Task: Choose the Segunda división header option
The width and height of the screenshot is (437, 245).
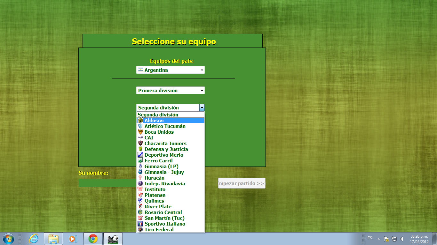Action: click(171, 115)
